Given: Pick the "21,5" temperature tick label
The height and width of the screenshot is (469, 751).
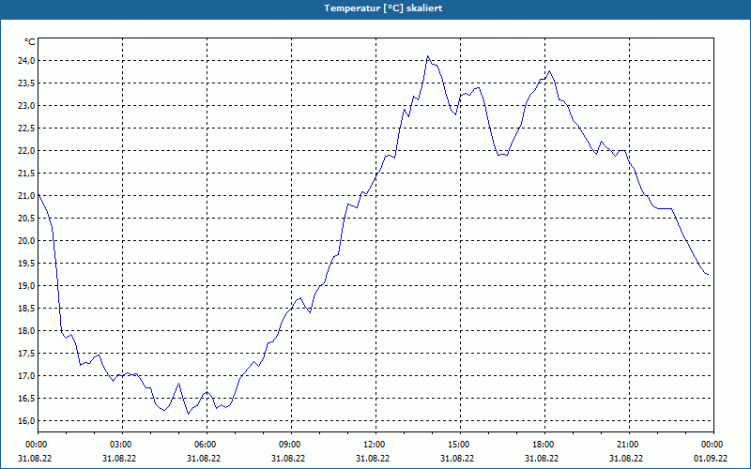Looking at the screenshot, I should pos(26,173).
